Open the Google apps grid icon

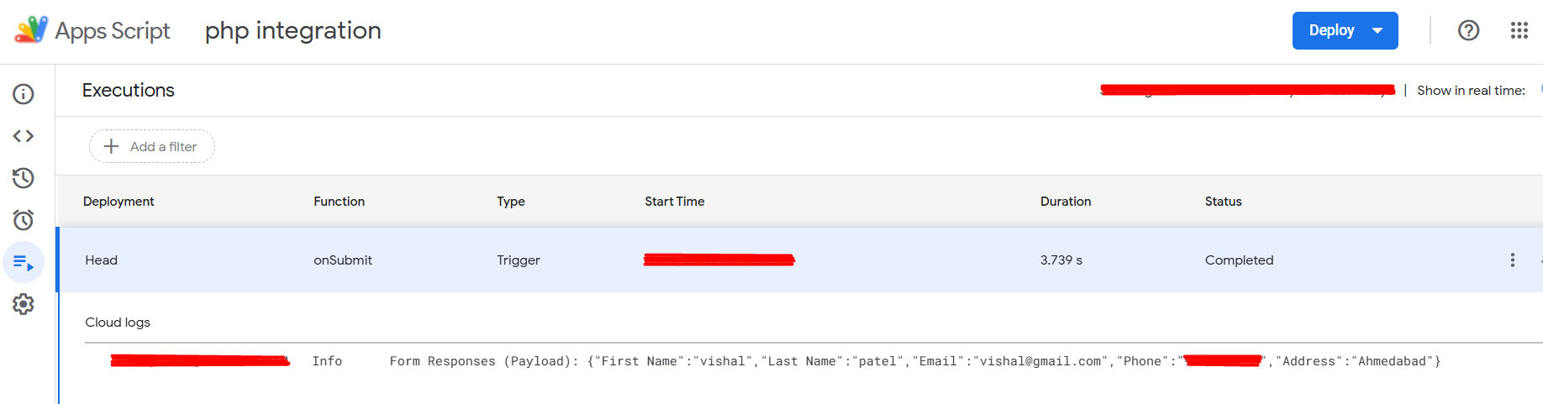1519,30
